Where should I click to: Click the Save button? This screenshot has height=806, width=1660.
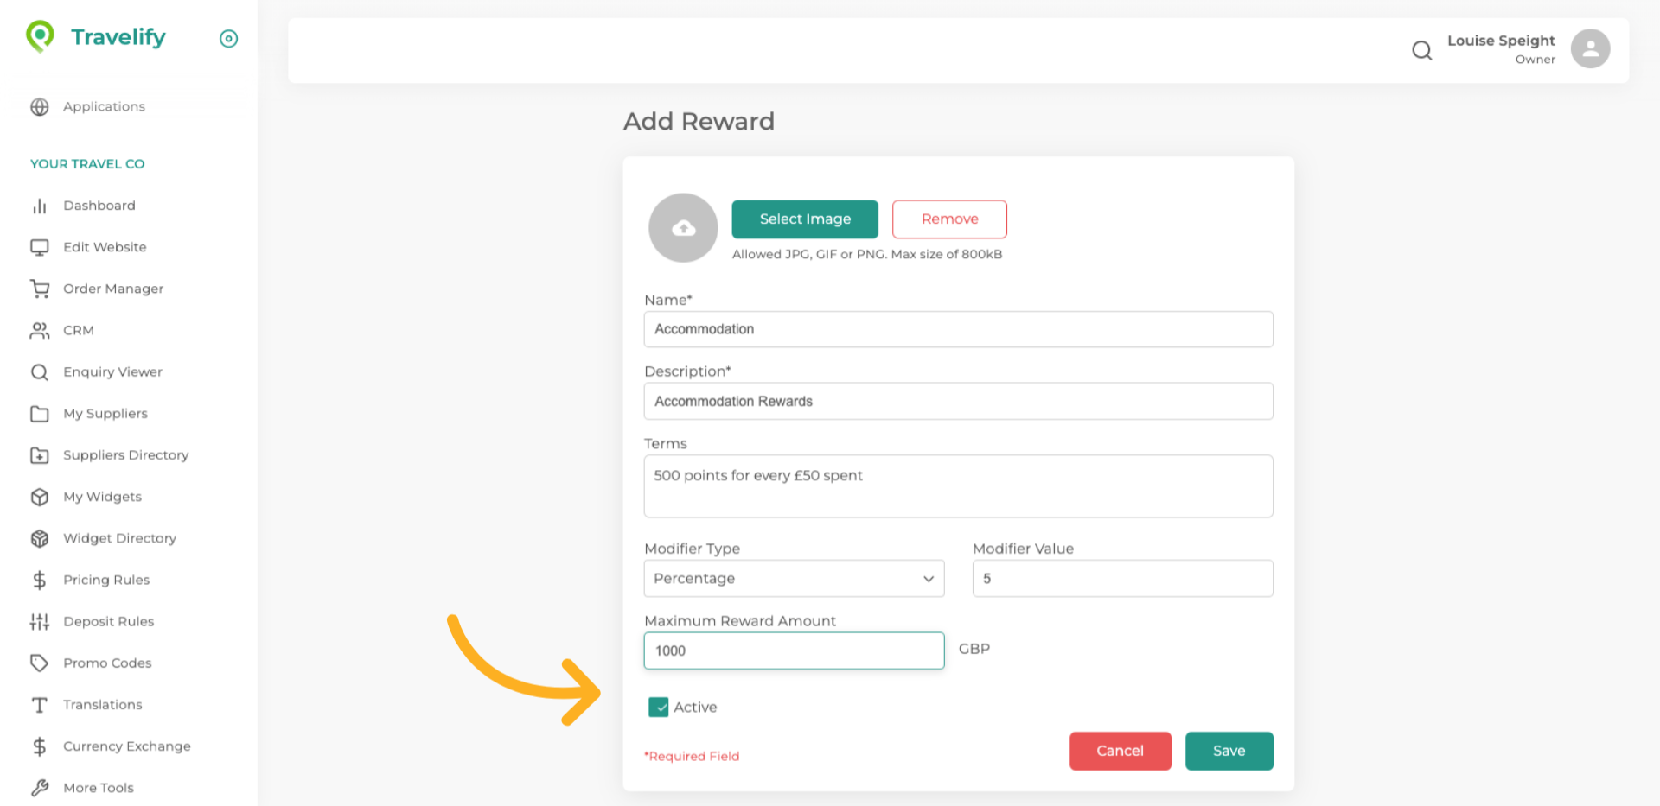point(1228,751)
